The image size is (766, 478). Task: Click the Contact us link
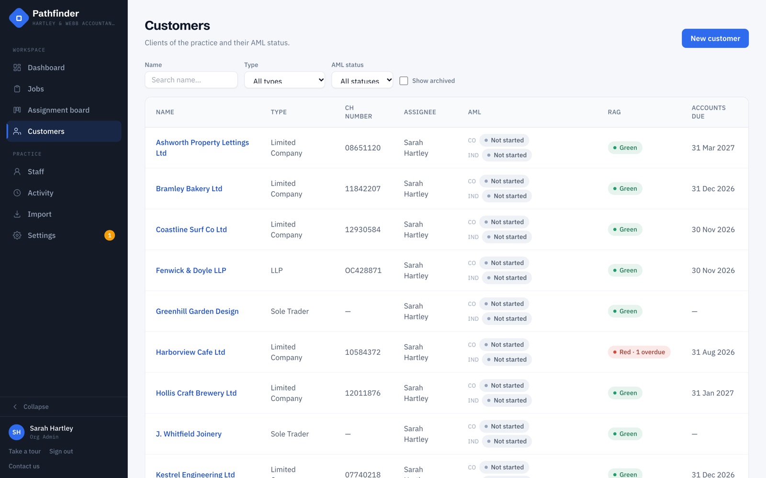pyautogui.click(x=24, y=466)
